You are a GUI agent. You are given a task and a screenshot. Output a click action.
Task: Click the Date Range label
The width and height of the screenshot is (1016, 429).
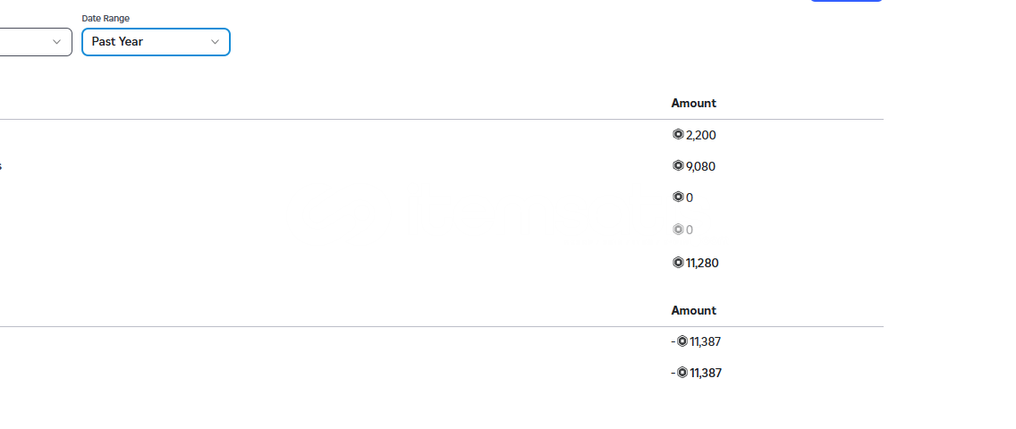coord(106,18)
